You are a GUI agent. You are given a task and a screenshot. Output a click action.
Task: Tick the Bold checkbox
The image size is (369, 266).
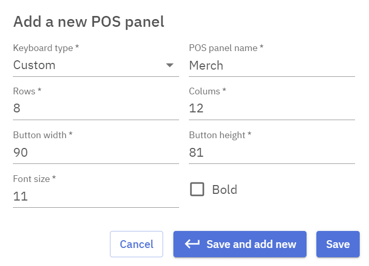tap(197, 189)
